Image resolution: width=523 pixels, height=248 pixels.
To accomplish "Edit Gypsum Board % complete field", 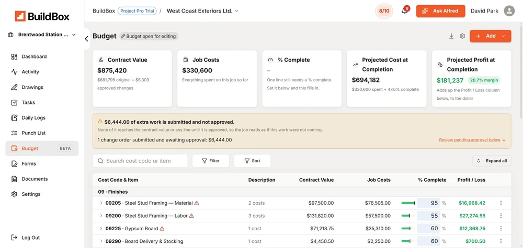I will click(429, 229).
